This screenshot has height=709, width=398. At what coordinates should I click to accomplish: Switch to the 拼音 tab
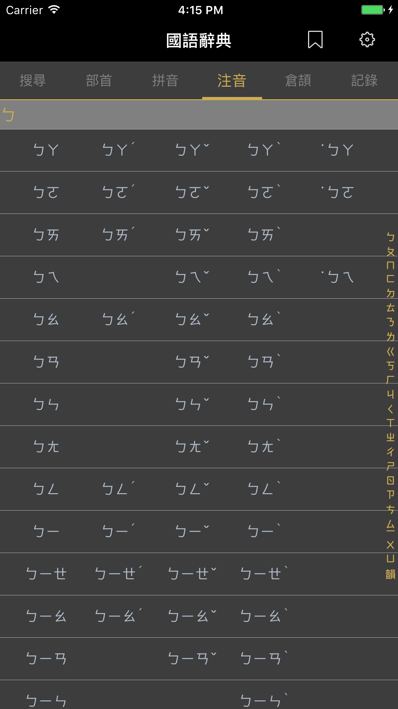[166, 81]
